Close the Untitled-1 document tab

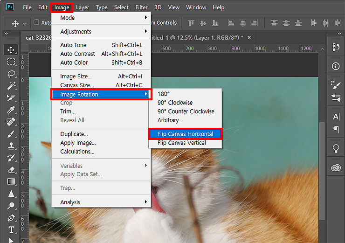pos(249,37)
